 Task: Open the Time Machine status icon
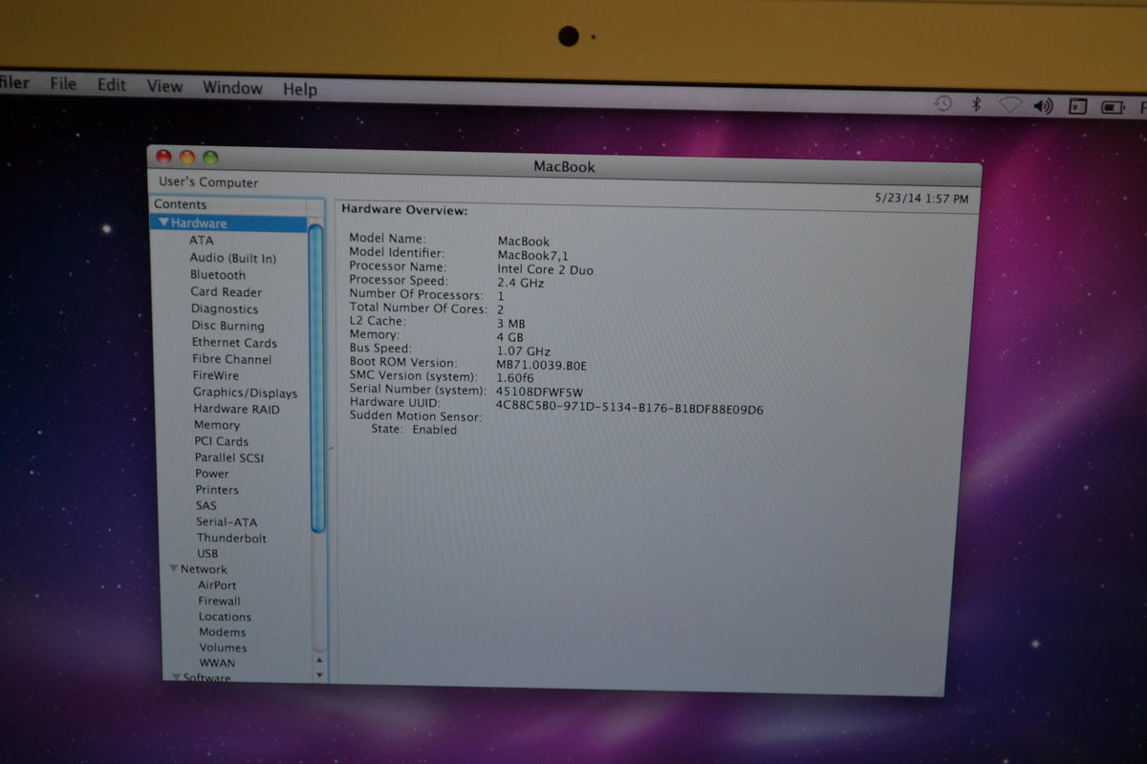tap(943, 104)
